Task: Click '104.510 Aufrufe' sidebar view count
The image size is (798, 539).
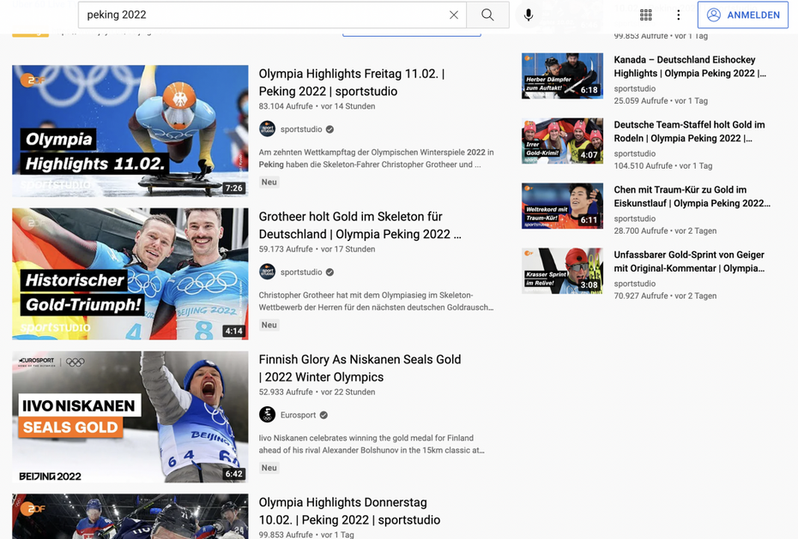Action: pos(644,165)
